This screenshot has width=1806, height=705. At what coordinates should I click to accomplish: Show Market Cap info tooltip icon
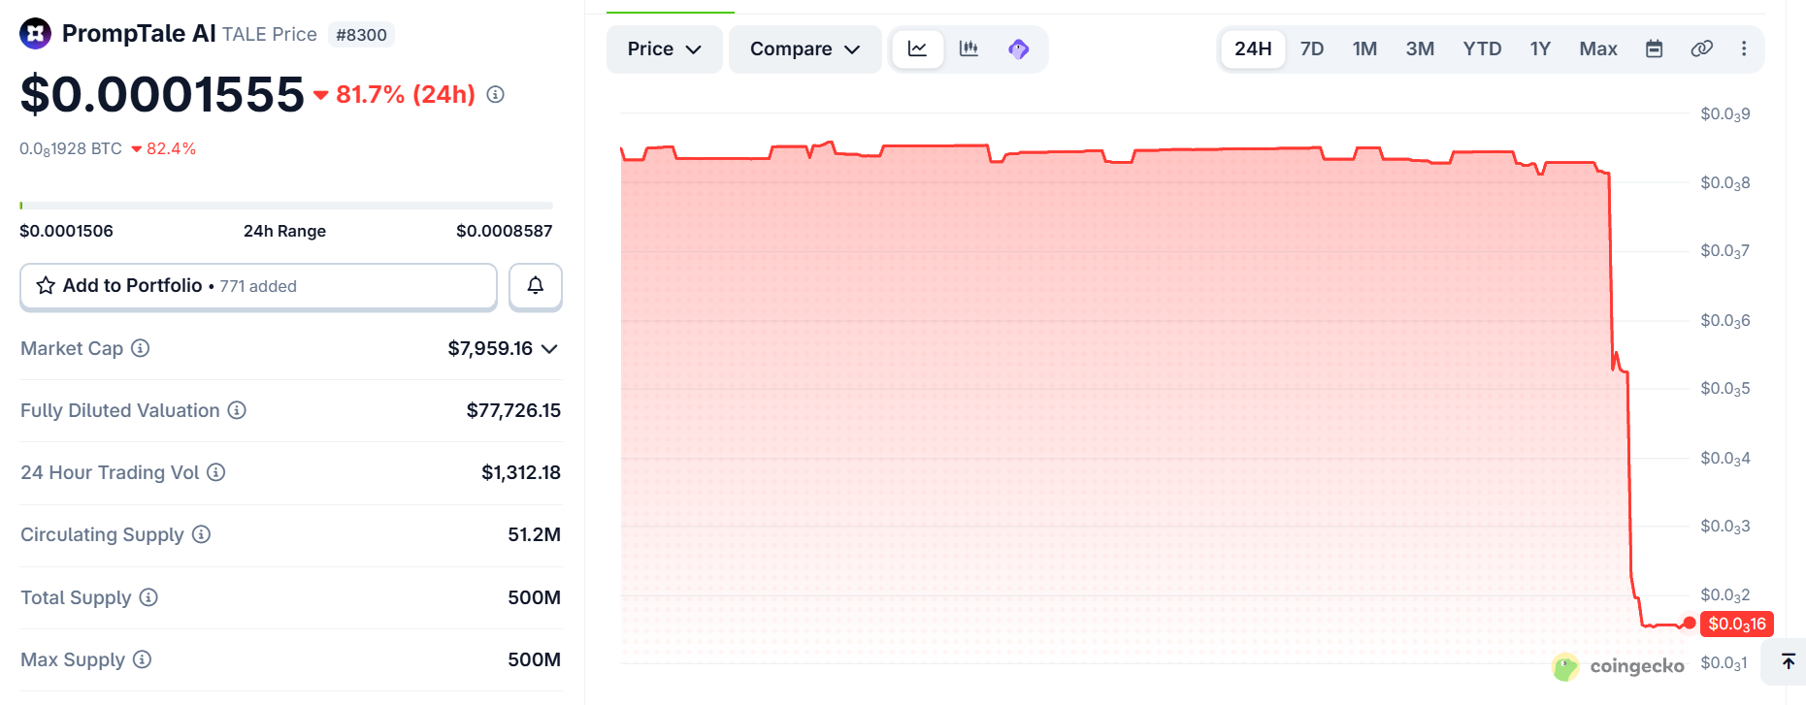click(x=141, y=348)
